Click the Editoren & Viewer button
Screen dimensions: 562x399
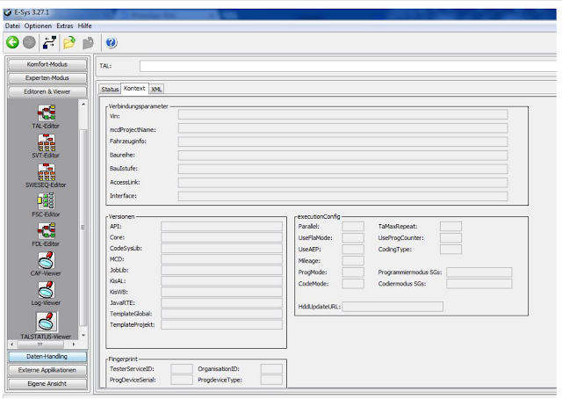pyautogui.click(x=47, y=91)
